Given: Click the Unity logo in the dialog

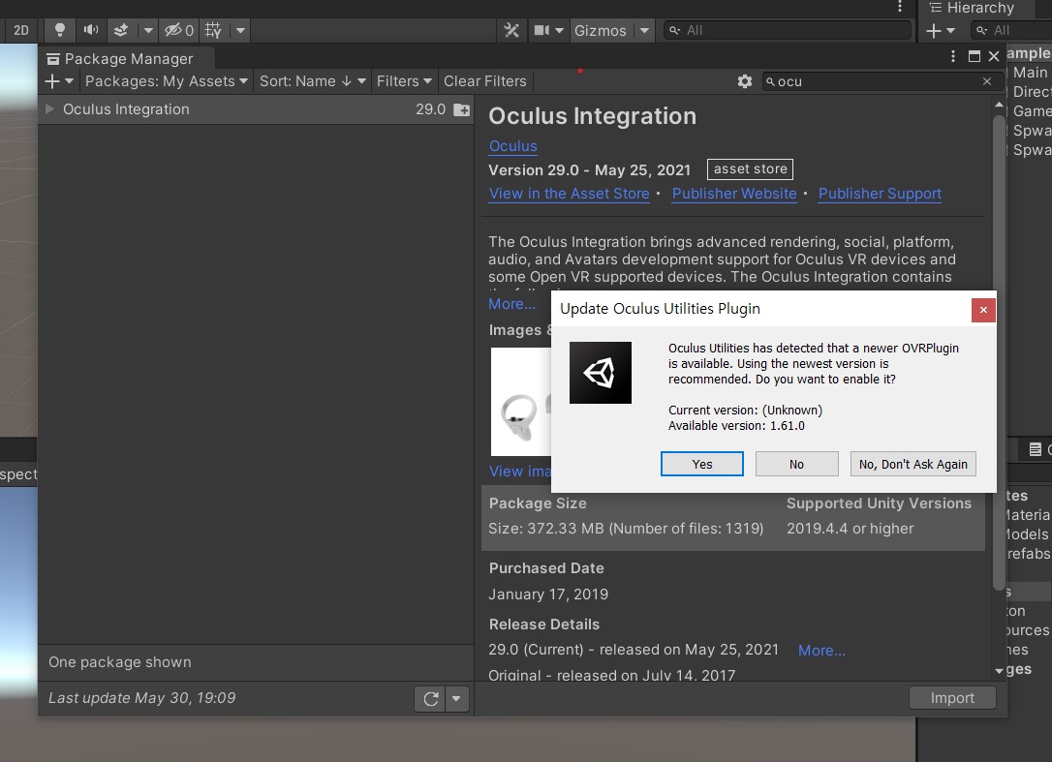Looking at the screenshot, I should [601, 373].
